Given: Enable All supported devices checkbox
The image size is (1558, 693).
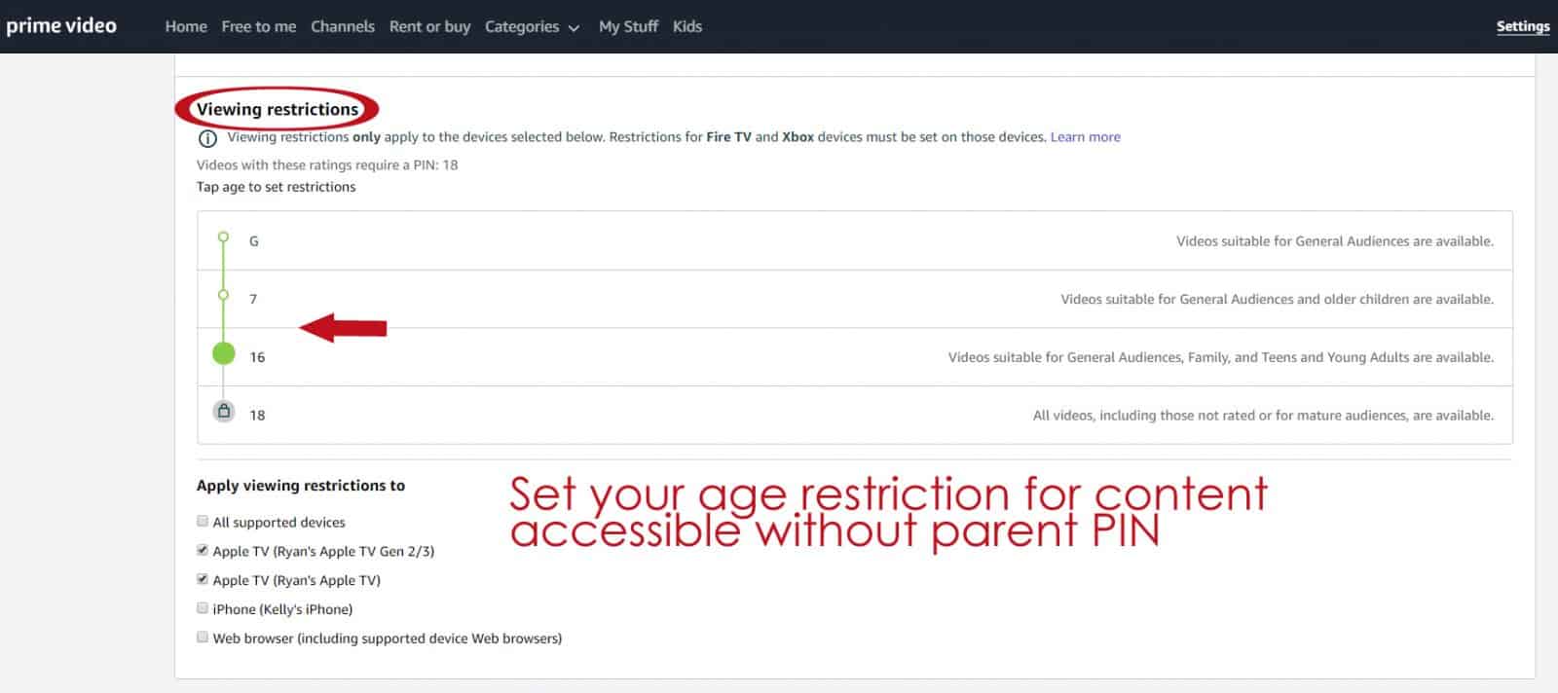Looking at the screenshot, I should coord(203,522).
